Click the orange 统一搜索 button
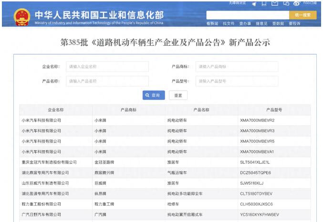This screenshot has height=222, width=323. click(303, 15)
